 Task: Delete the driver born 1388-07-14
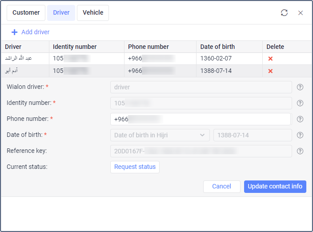click(270, 71)
